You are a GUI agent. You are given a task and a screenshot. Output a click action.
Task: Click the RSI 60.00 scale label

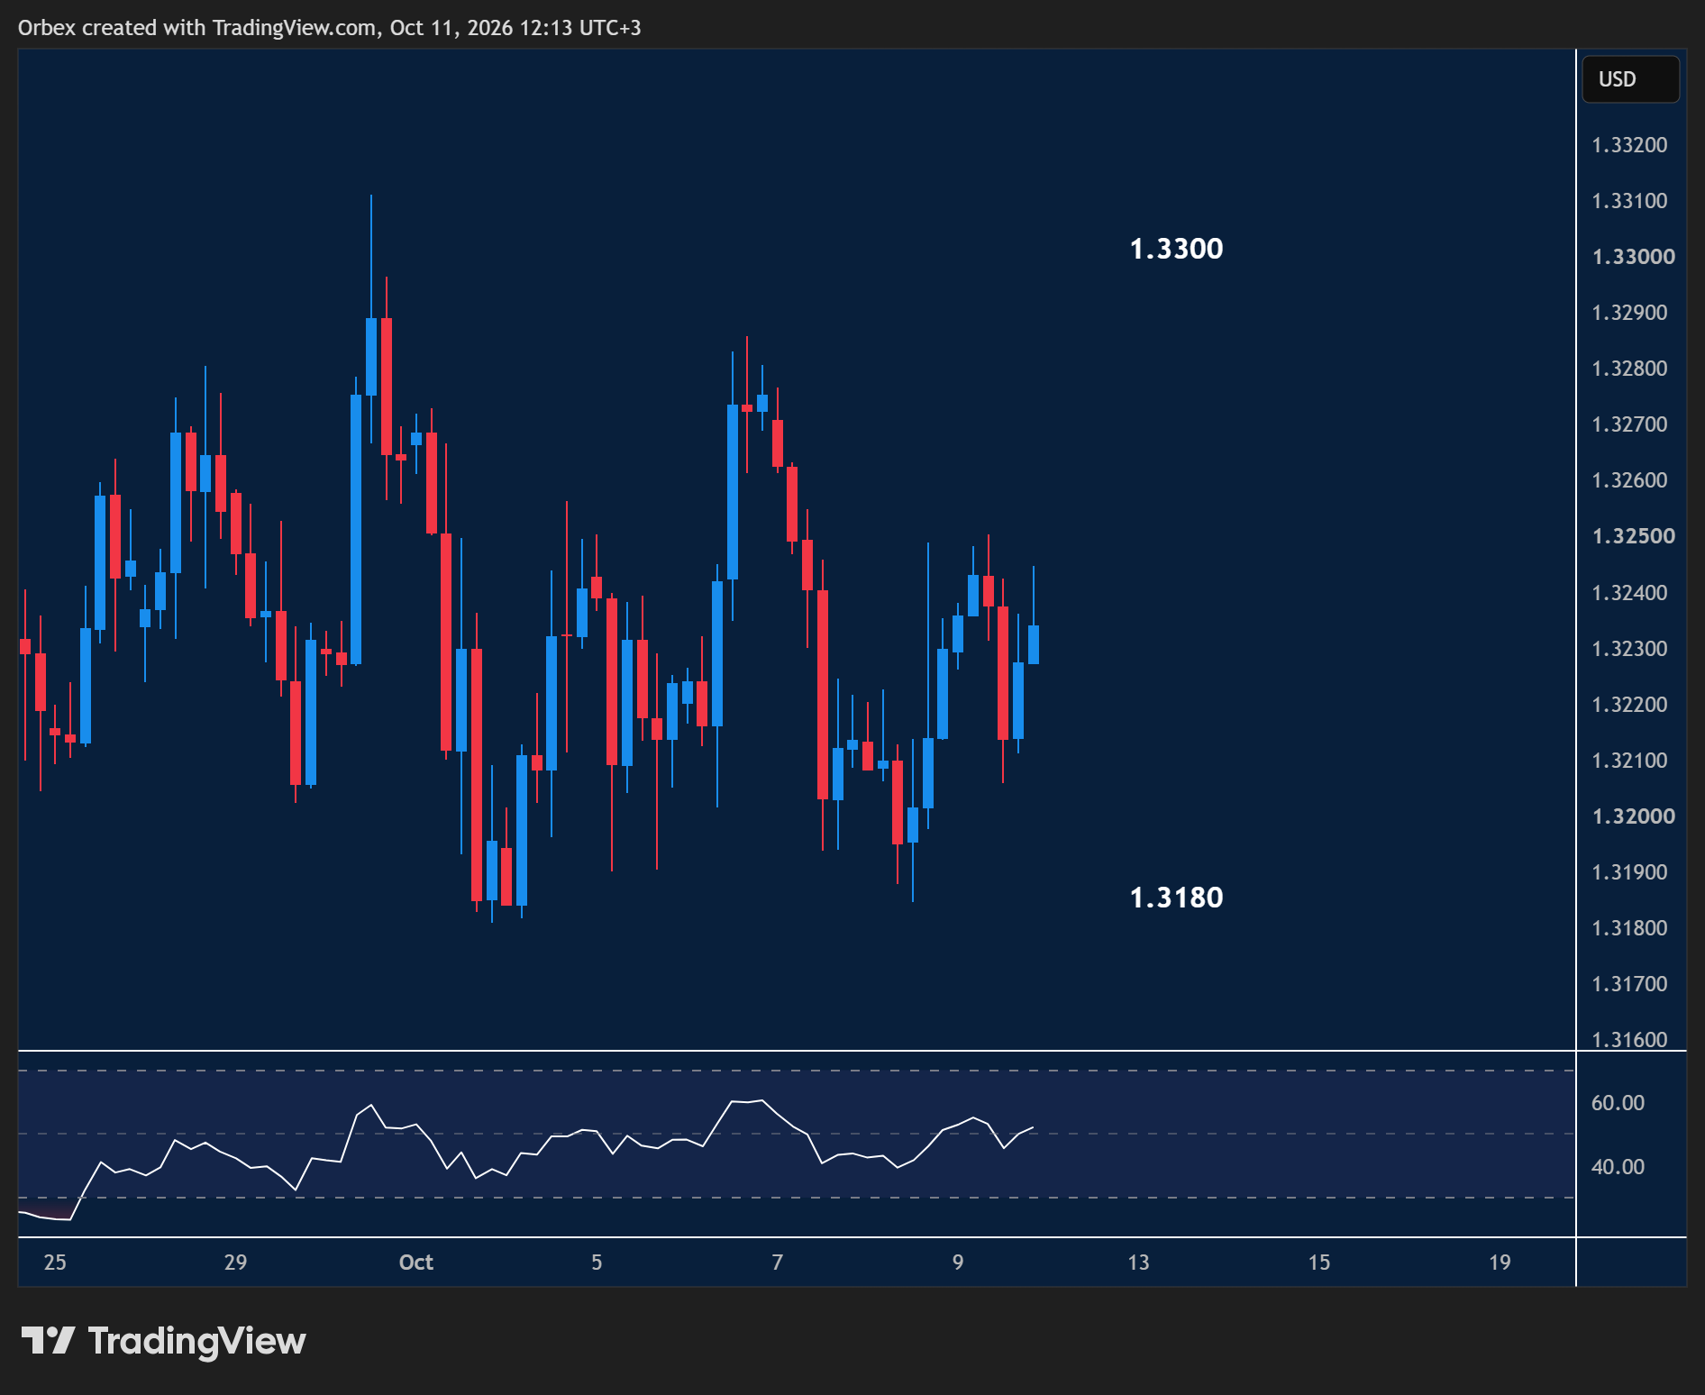click(x=1618, y=1103)
